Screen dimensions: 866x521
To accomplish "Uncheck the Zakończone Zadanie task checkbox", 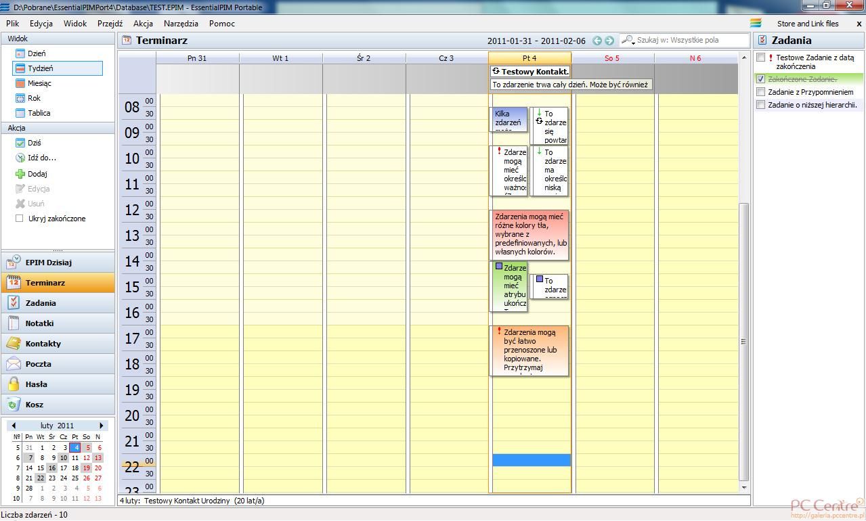I will coord(761,79).
